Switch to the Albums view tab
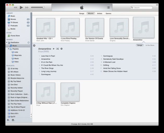The width and height of the screenshot is (164, 133). coord(91,13)
